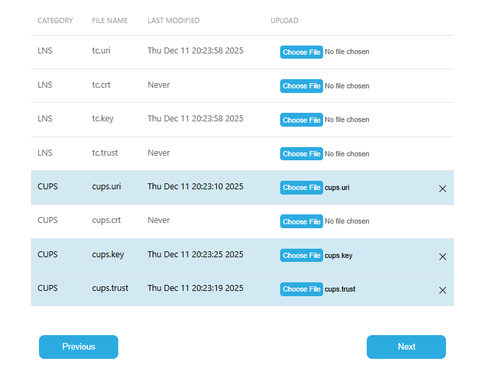Click the Last Modified column header
Viewport: 487px width, 376px height.
(173, 20)
